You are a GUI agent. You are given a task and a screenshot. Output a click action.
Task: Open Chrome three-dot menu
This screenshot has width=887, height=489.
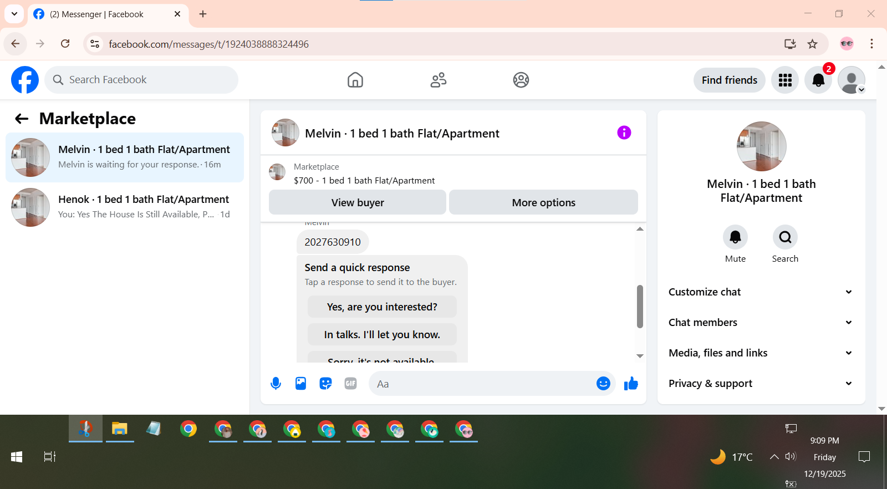coord(871,44)
